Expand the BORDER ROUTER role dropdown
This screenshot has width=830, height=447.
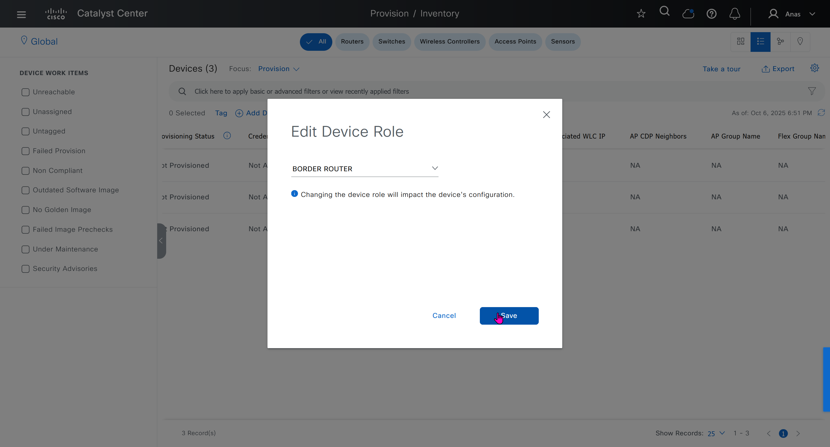364,169
